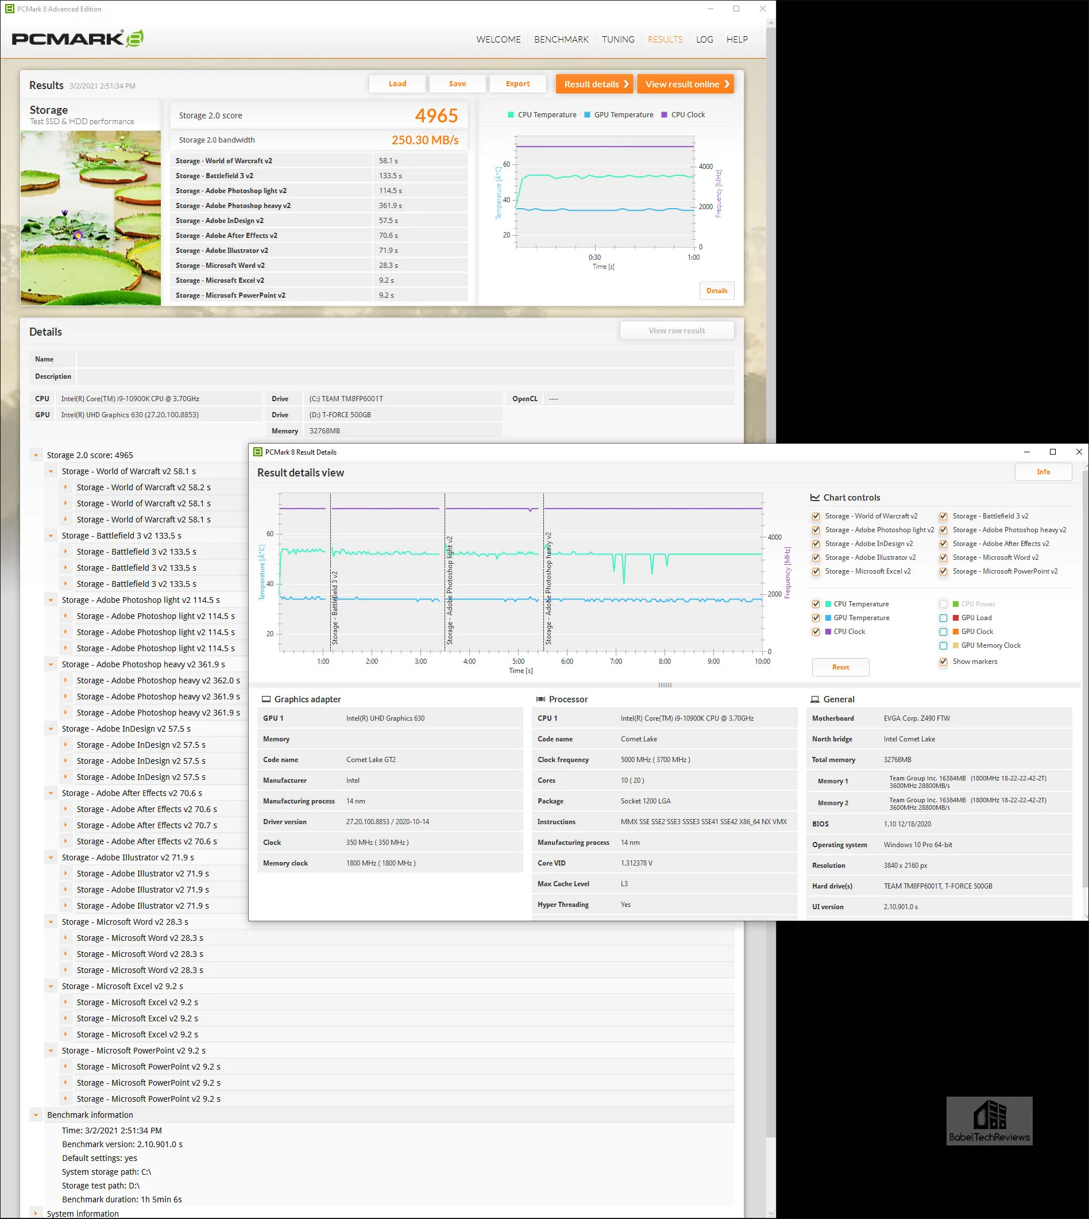Click View raw result button
The image size is (1089, 1219).
(x=677, y=330)
